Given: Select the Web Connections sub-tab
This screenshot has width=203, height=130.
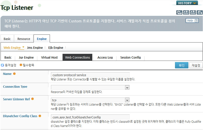Looking at the screenshot, I should (x=77, y=57).
